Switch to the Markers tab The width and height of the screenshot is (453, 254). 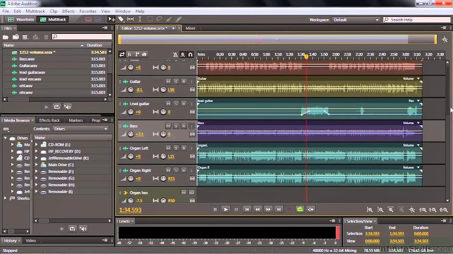tap(76, 121)
